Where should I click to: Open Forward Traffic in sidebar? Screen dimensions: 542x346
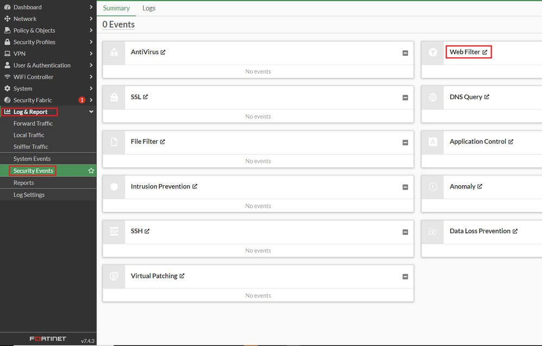click(x=33, y=123)
